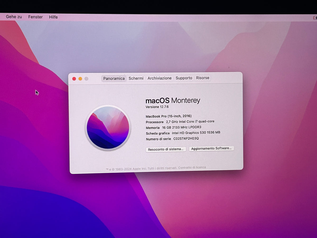Switch to the Panoramica tab
Image resolution: width=317 pixels, height=238 pixels.
point(114,79)
